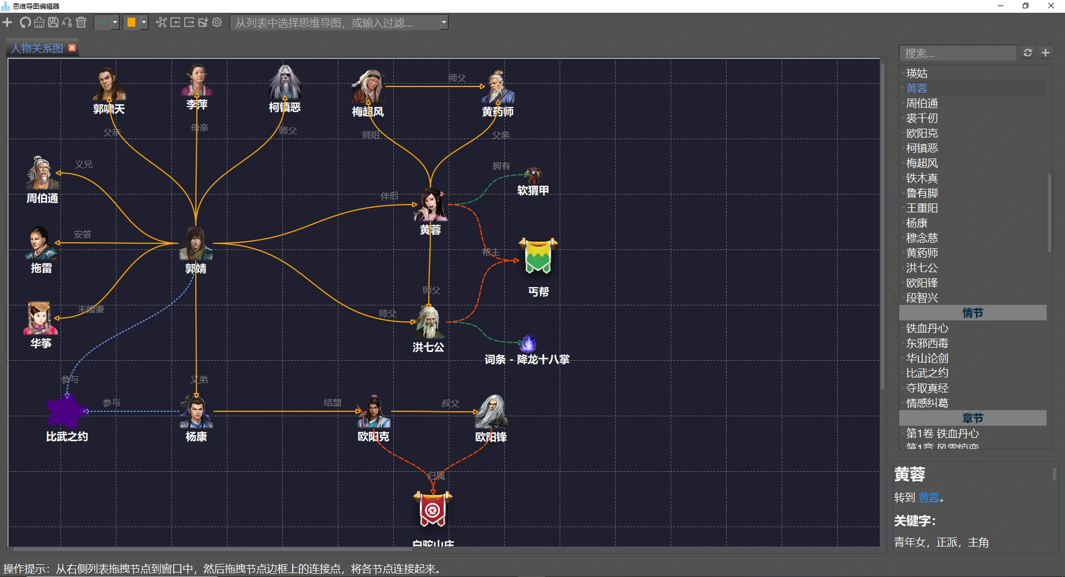Select 欧阳克 in the right list

point(922,133)
